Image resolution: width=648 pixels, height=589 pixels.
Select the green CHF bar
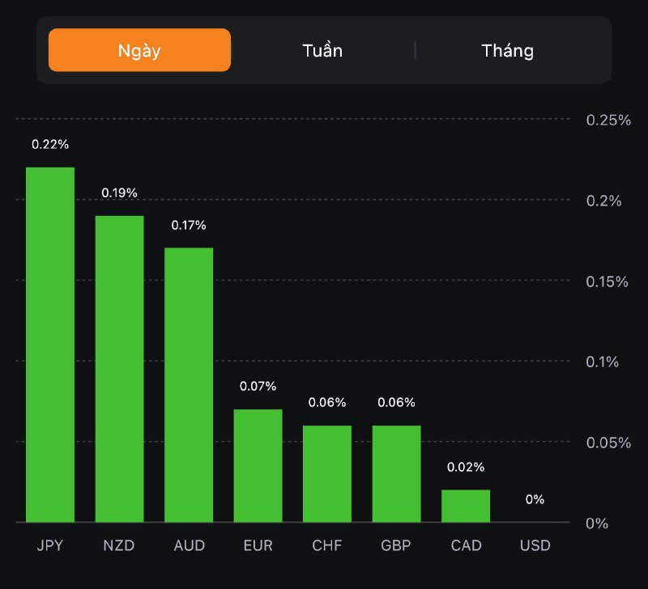point(327,474)
